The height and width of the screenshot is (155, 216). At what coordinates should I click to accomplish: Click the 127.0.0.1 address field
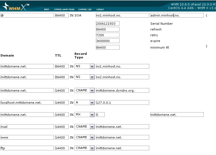pos(123,103)
